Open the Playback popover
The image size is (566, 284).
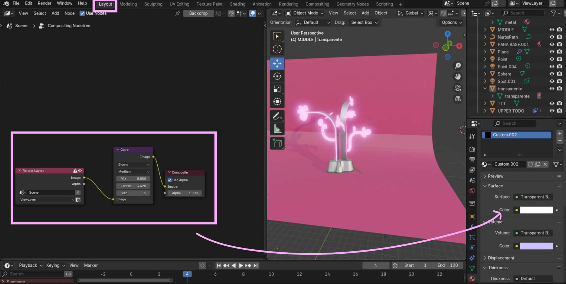[x=30, y=265]
